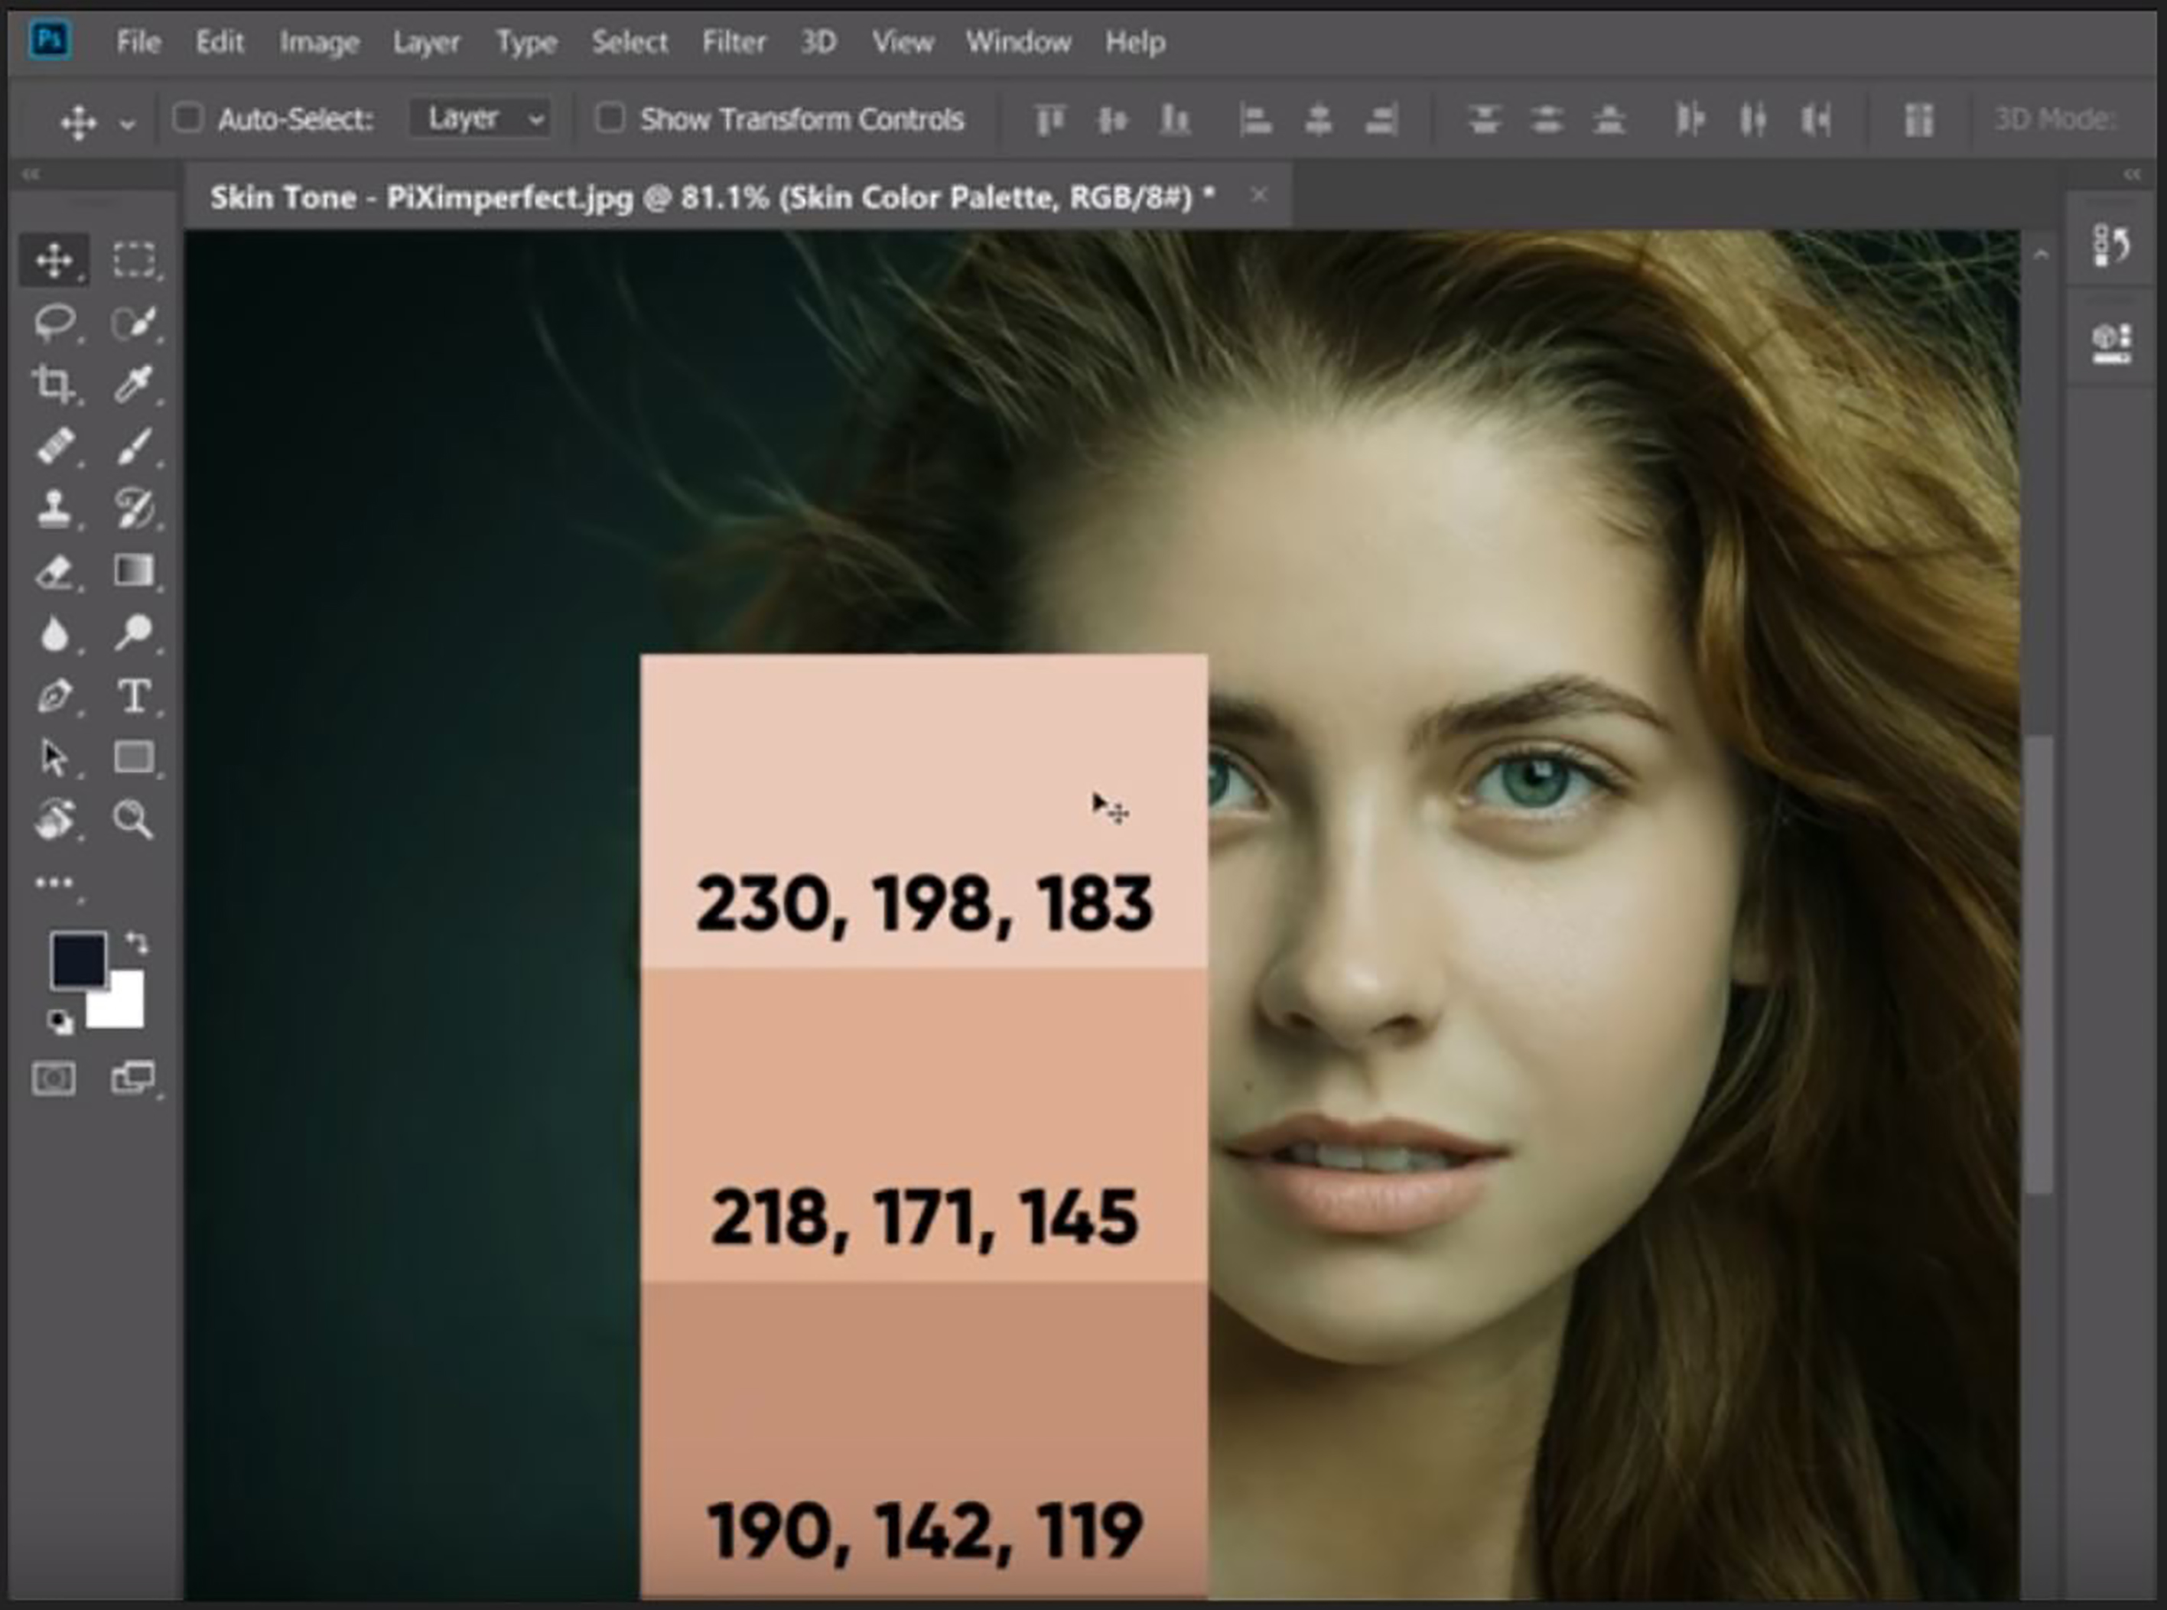The width and height of the screenshot is (2167, 1610).
Task: Enable Show Transform Controls checkbox
Action: pyautogui.click(x=610, y=118)
